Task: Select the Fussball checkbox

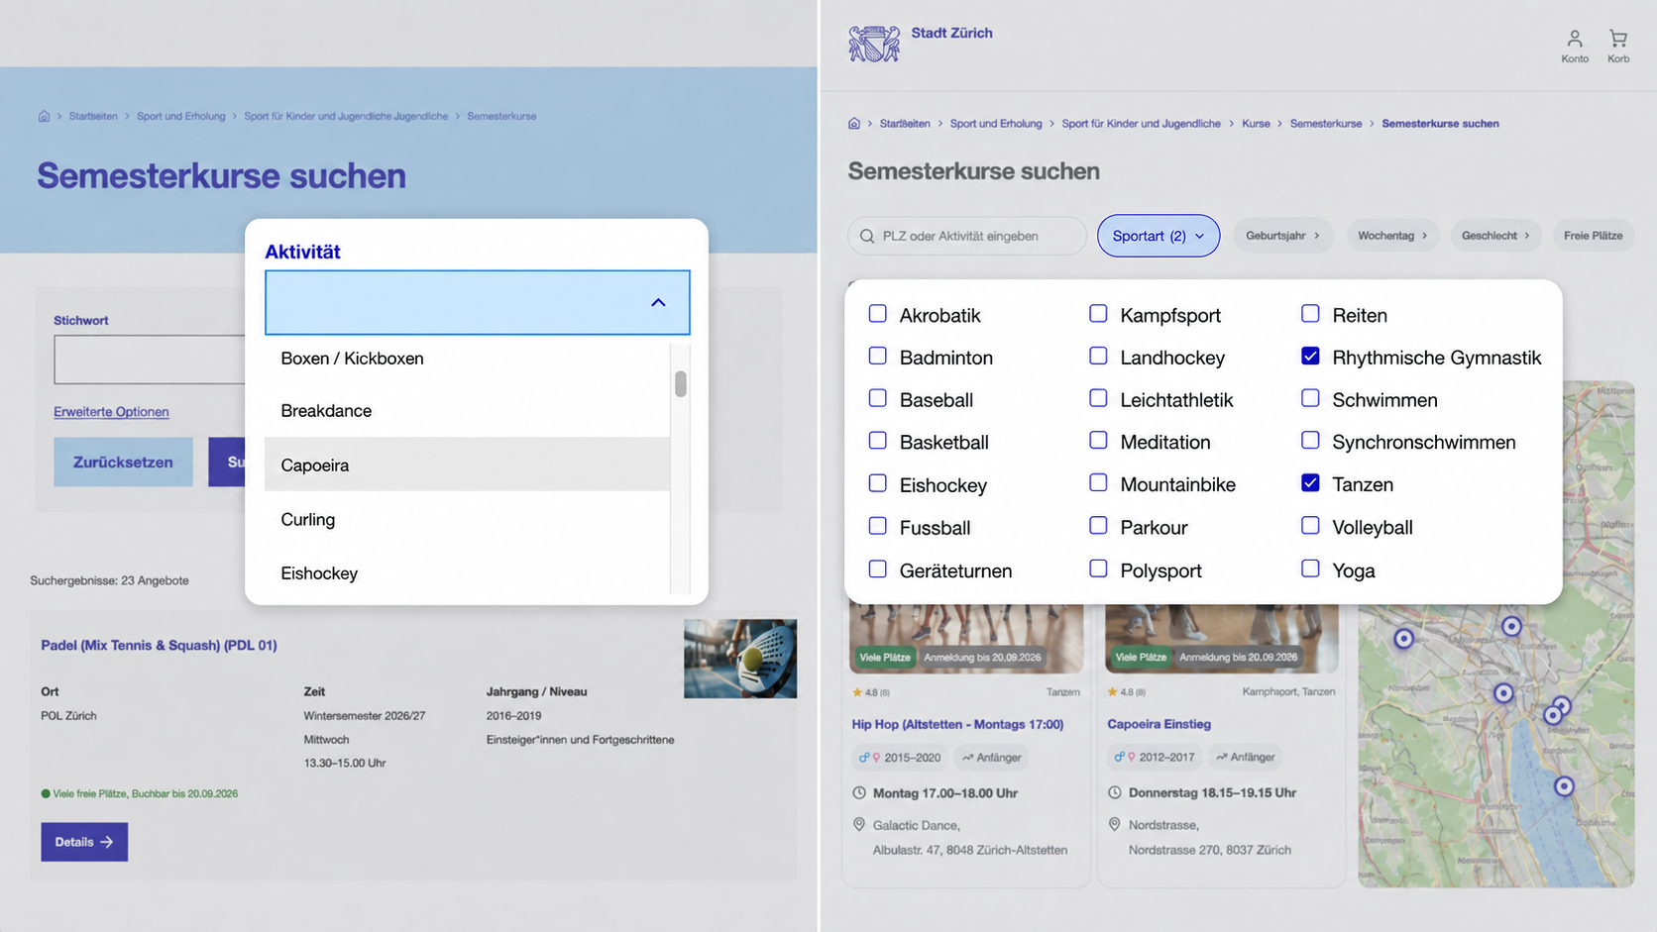Action: click(x=877, y=526)
